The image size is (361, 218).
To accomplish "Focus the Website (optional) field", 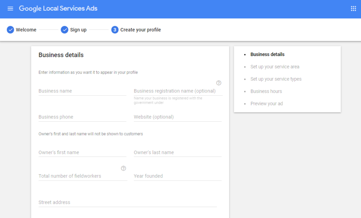I will [178, 117].
